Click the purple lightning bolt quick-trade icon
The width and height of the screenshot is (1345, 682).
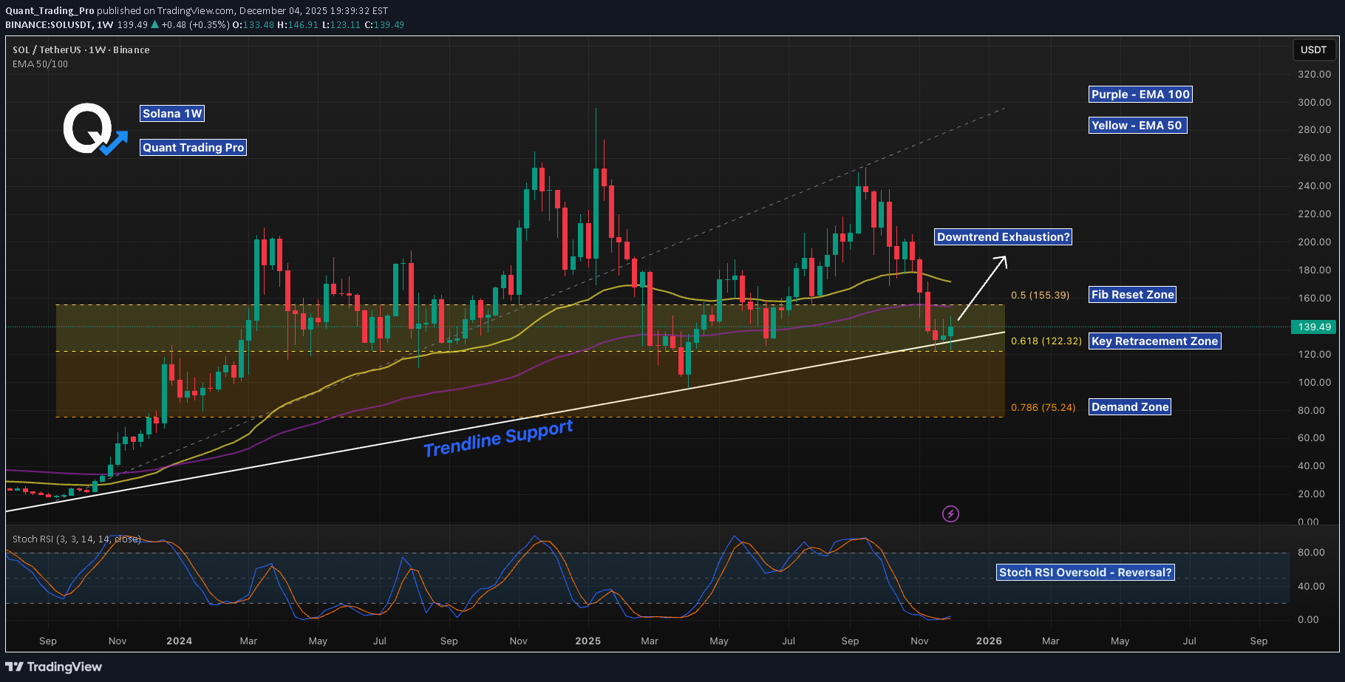[950, 514]
